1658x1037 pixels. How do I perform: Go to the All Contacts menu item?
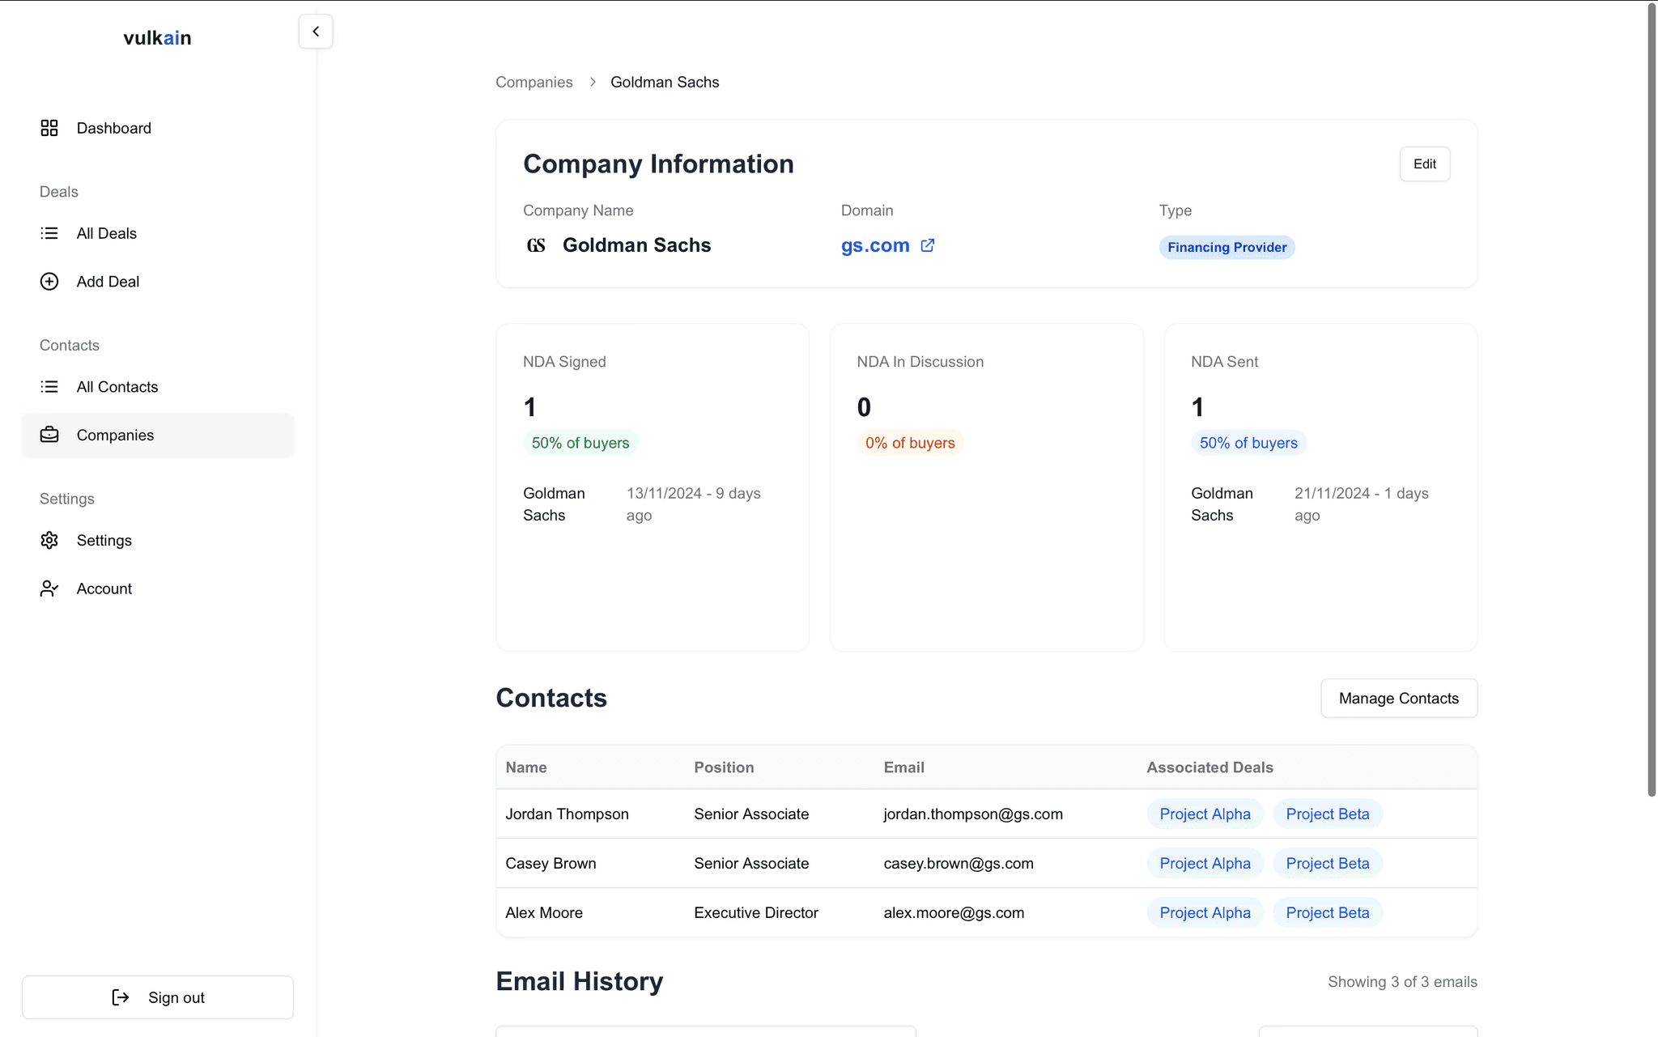(x=117, y=387)
